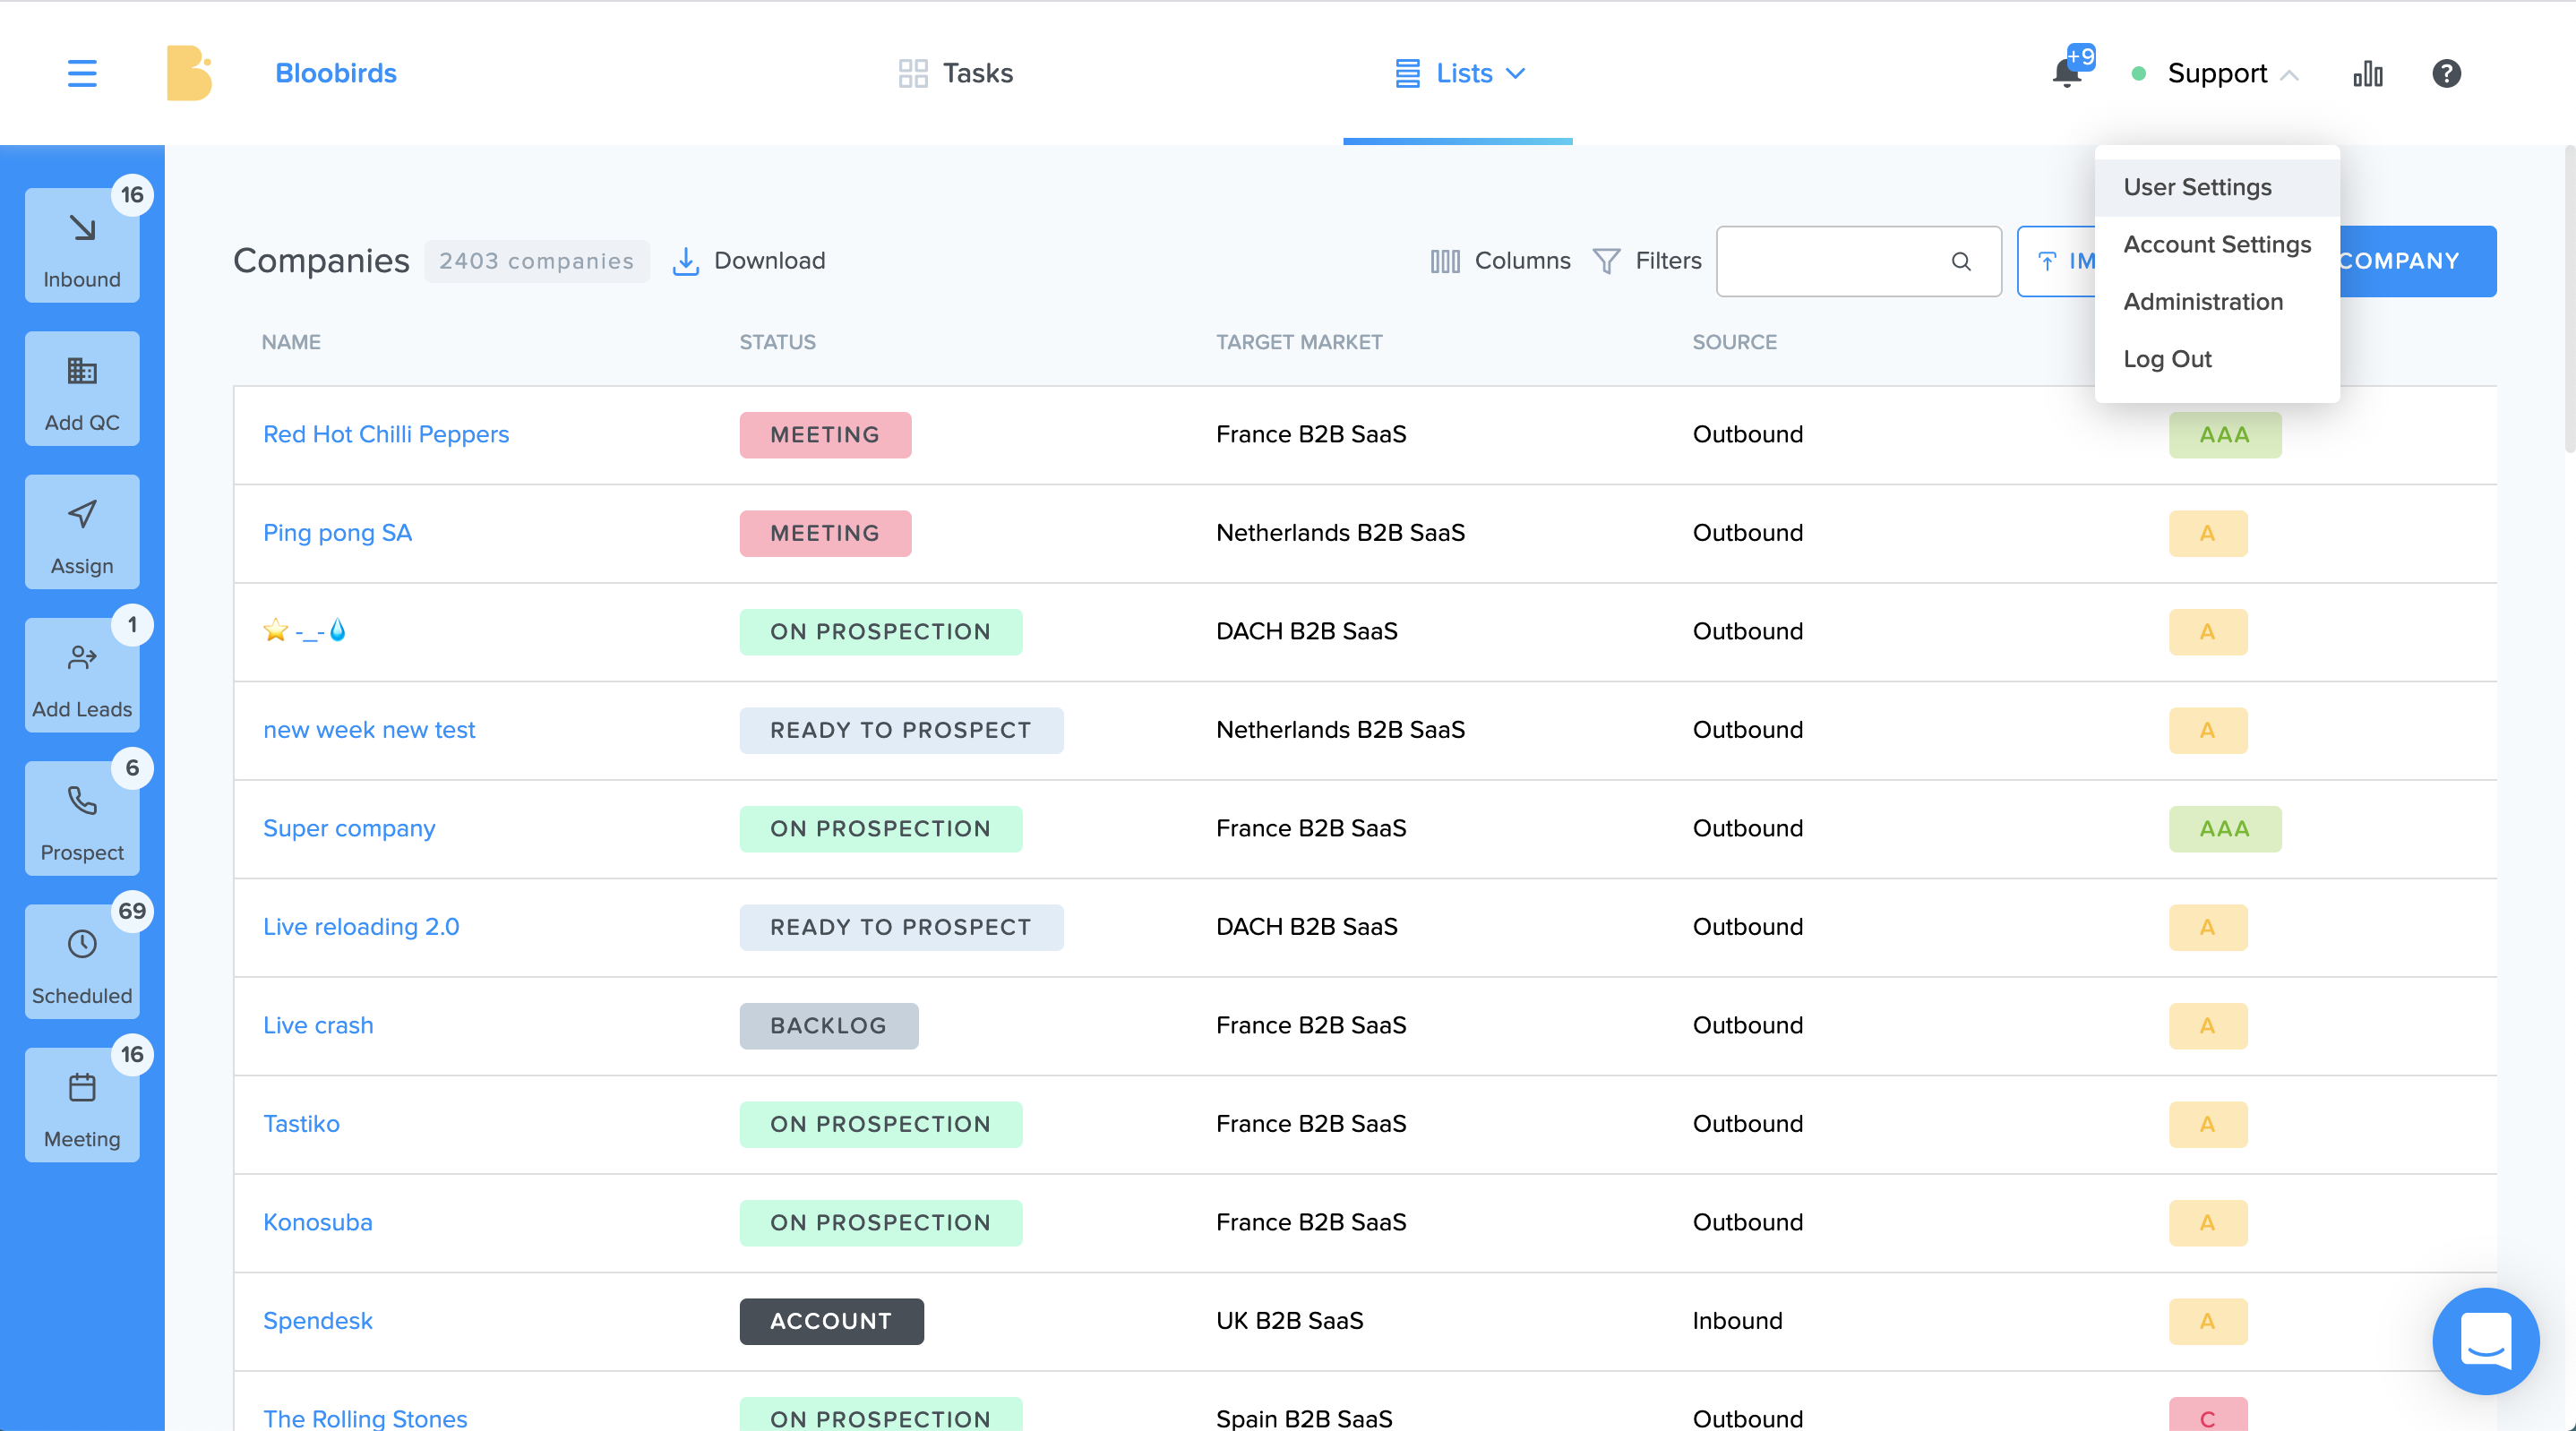Open the Scheduled sidebar tile
The width and height of the screenshot is (2576, 1431).
(x=82, y=962)
